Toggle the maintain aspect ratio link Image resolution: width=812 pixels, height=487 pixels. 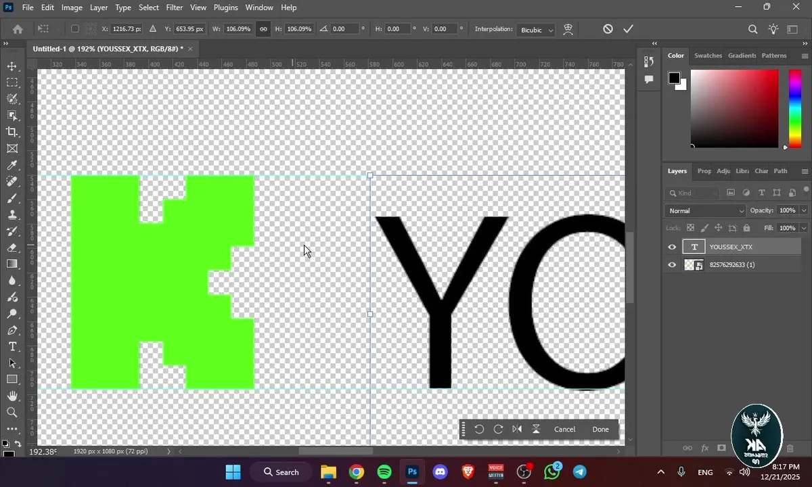click(x=263, y=29)
